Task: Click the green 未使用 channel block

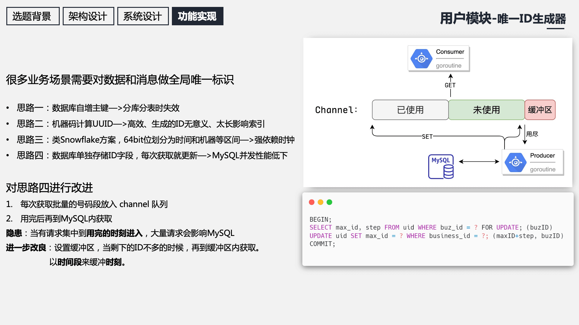Action: (486, 110)
